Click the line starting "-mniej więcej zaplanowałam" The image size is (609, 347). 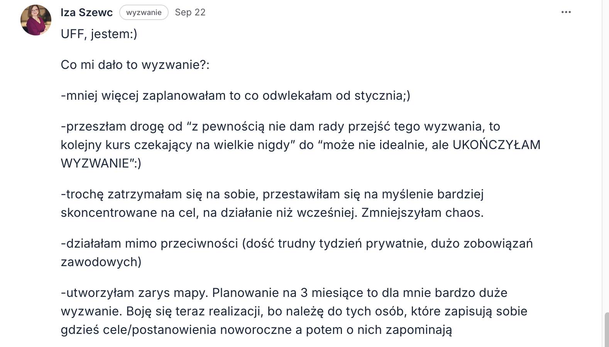tap(235, 96)
